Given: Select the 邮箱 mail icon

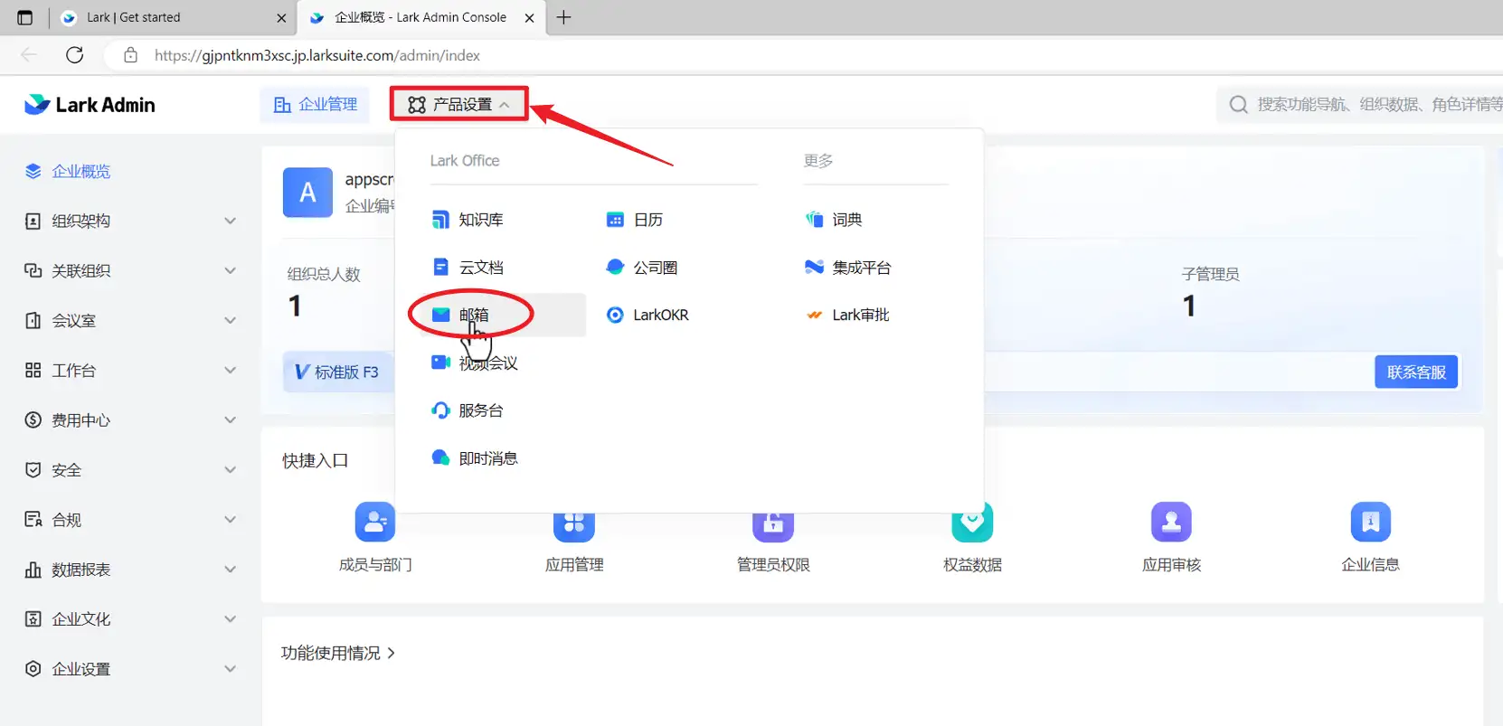Looking at the screenshot, I should tap(440, 315).
